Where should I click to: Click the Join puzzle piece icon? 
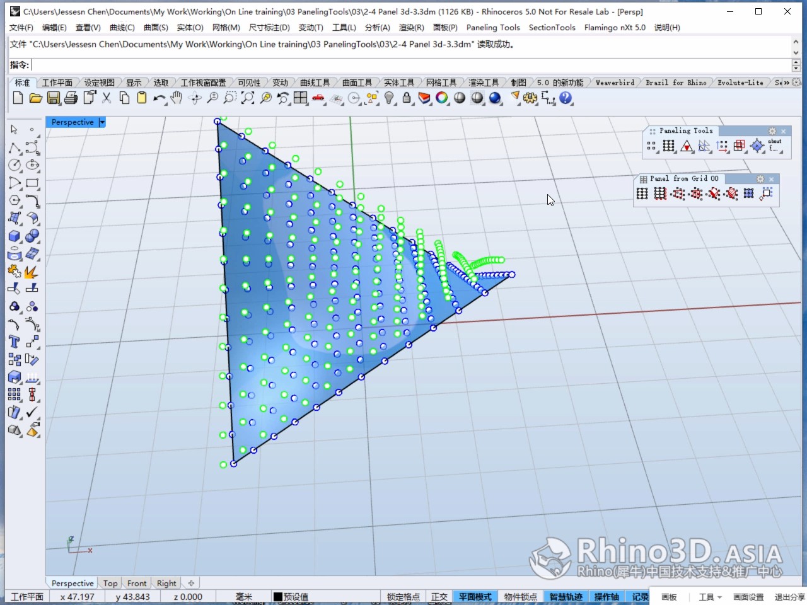(x=15, y=271)
